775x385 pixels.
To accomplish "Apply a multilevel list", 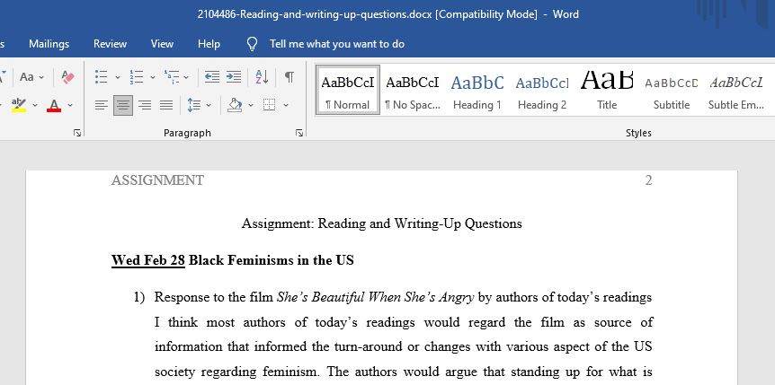I will tap(172, 77).
